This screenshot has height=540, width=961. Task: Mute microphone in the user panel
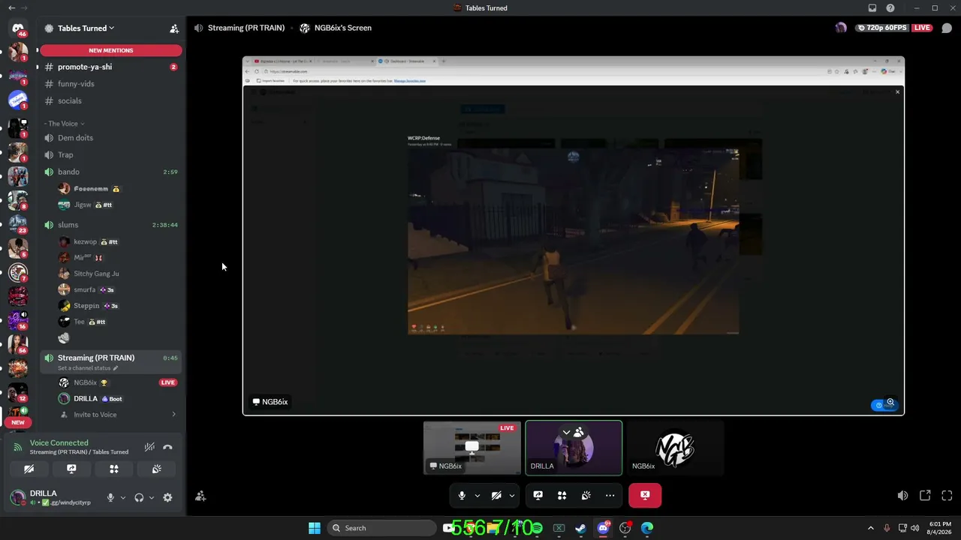pos(110,497)
